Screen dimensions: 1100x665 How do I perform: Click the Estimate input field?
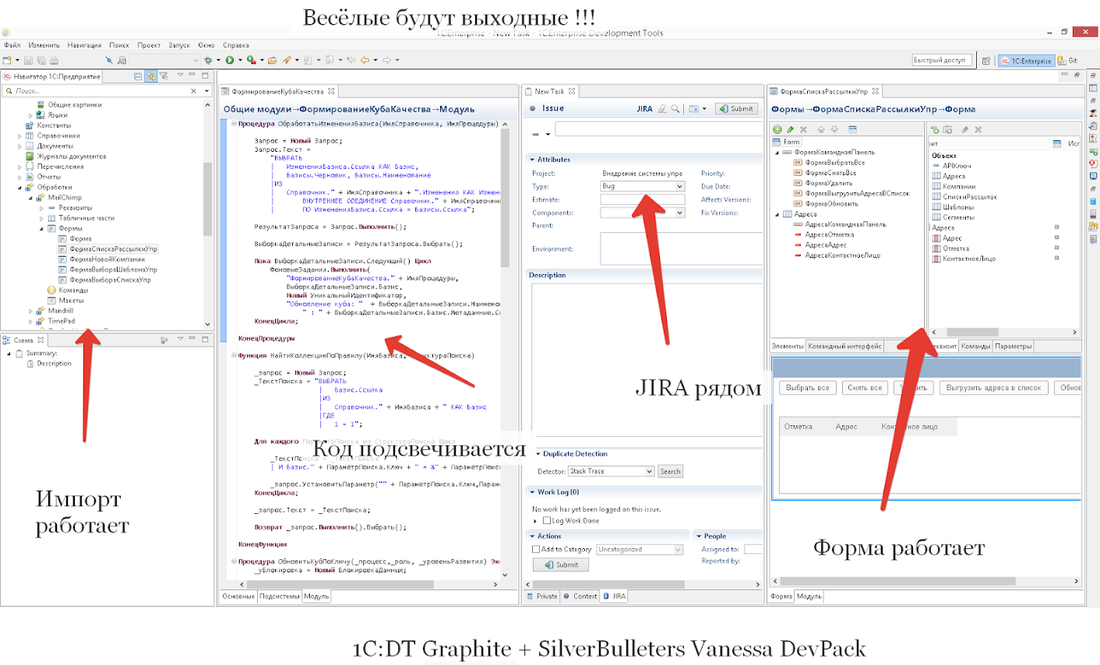tap(642, 199)
